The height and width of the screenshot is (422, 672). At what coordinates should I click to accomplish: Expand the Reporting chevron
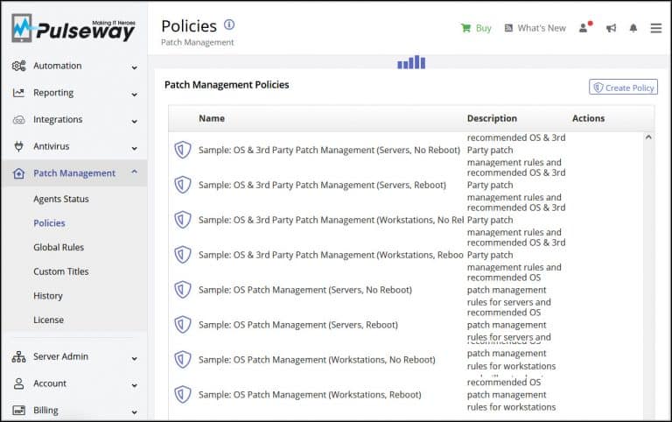(134, 95)
